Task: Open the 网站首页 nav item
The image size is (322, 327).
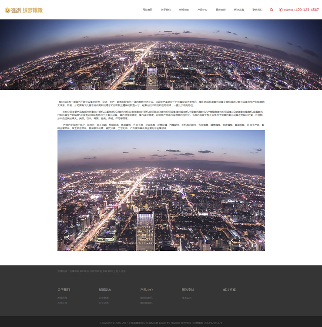Action: (148, 10)
